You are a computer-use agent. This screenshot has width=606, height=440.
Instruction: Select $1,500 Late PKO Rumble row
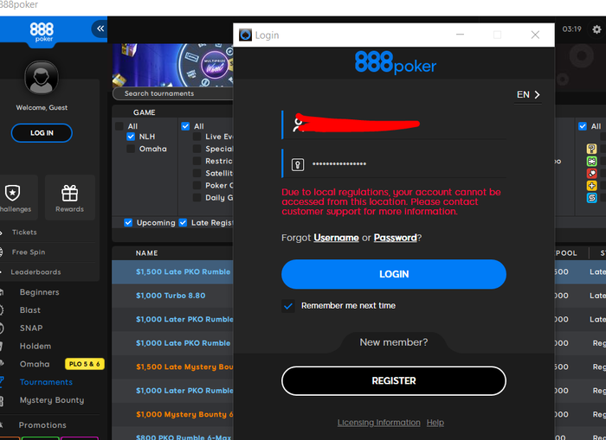pos(172,272)
